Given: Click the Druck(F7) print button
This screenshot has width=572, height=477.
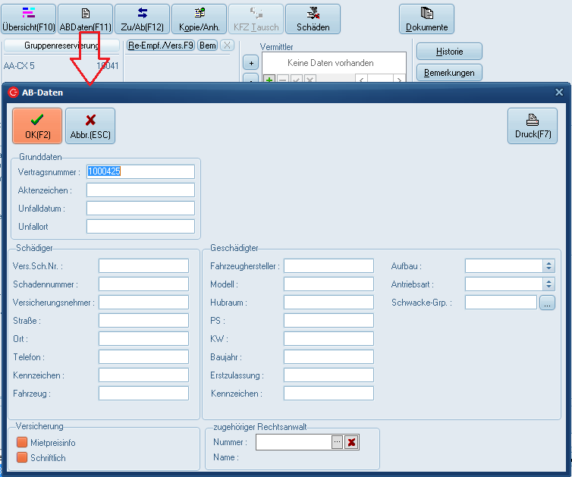Looking at the screenshot, I should (x=532, y=125).
